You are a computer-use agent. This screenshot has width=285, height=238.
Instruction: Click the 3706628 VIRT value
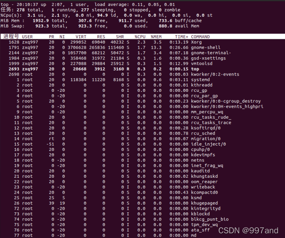click(x=77, y=47)
